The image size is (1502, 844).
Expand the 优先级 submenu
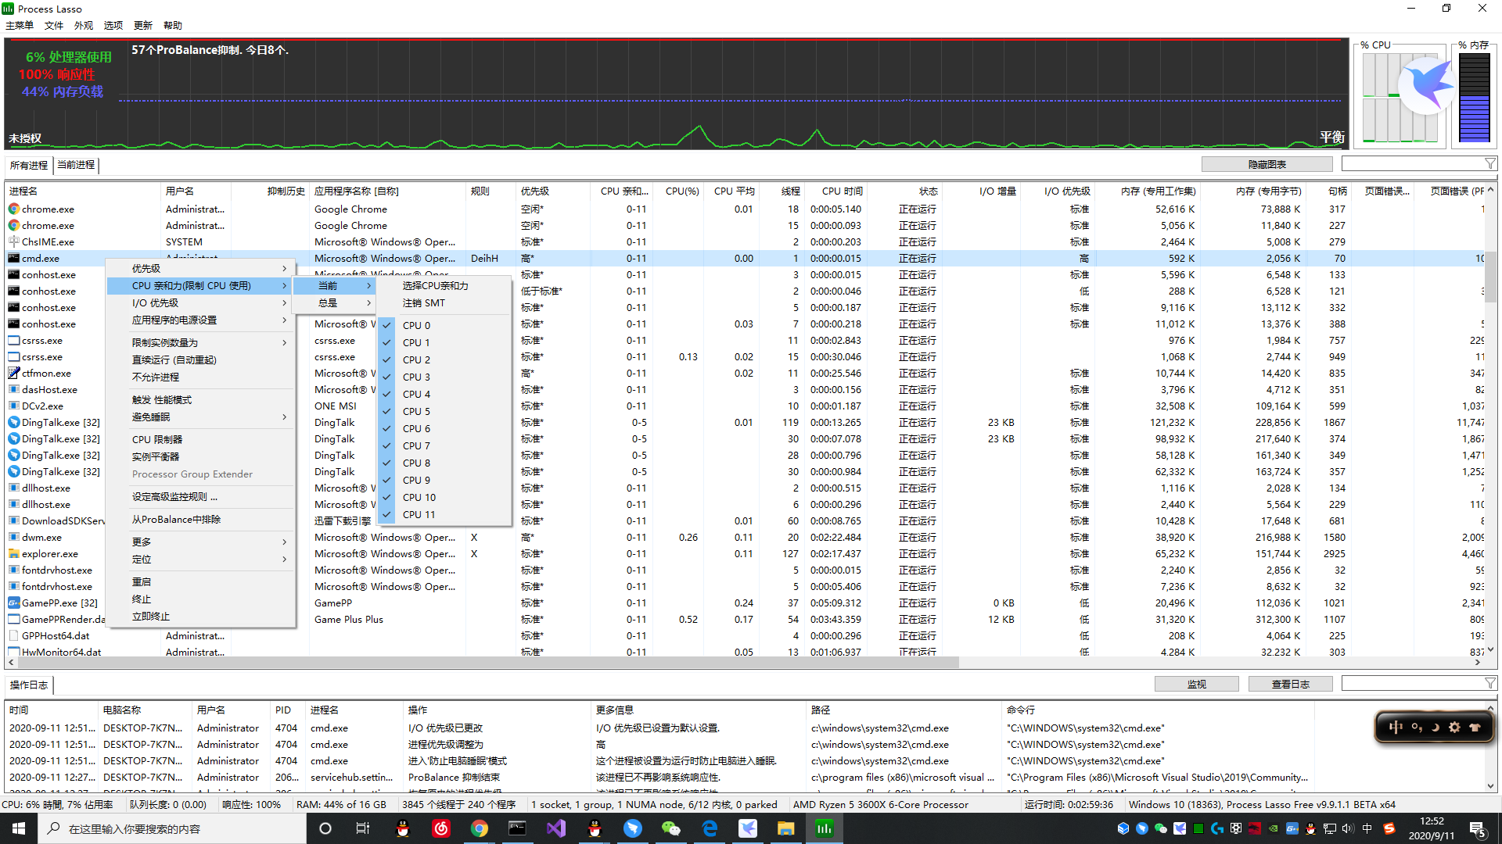tap(200, 268)
